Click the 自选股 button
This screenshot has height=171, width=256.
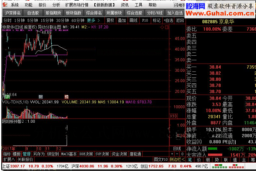33,13
